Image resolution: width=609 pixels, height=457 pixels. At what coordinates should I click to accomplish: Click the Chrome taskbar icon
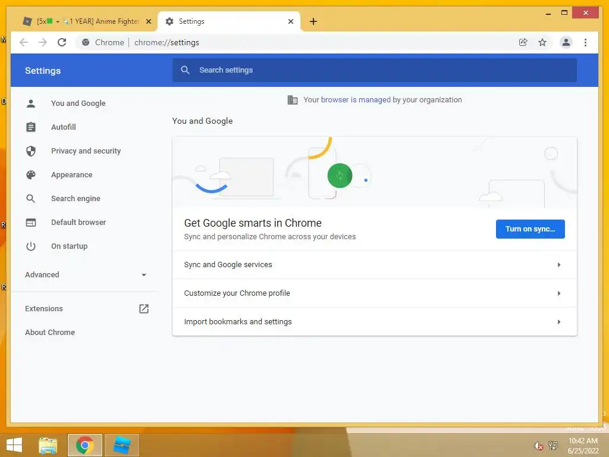85,445
